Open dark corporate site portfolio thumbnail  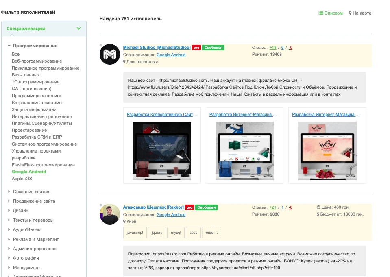click(162, 151)
